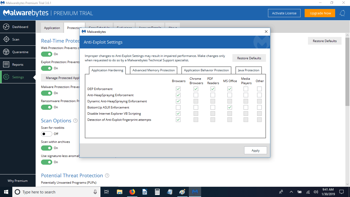
Task: Uncheck DEP Enforcement for MS Office
Action: pyautogui.click(x=230, y=89)
